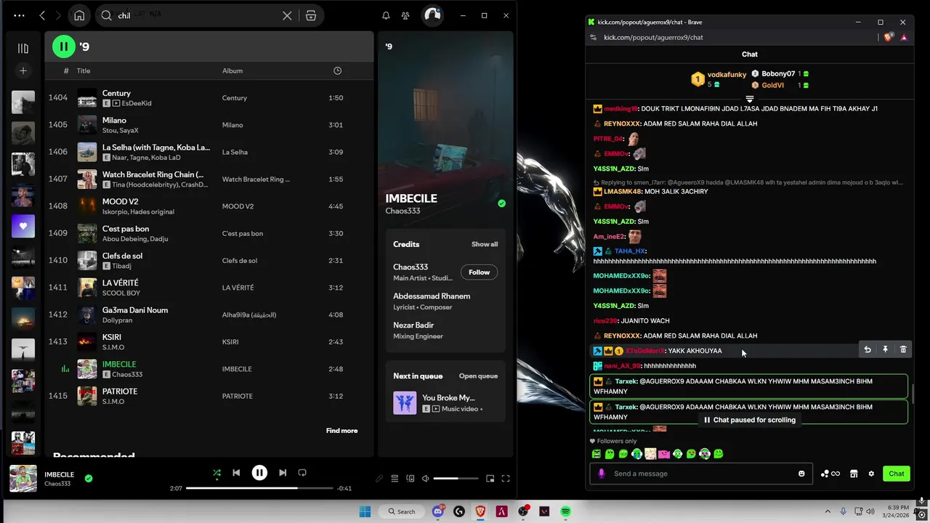Mute Spotify with speaker icon
The width and height of the screenshot is (930, 523).
click(426, 479)
